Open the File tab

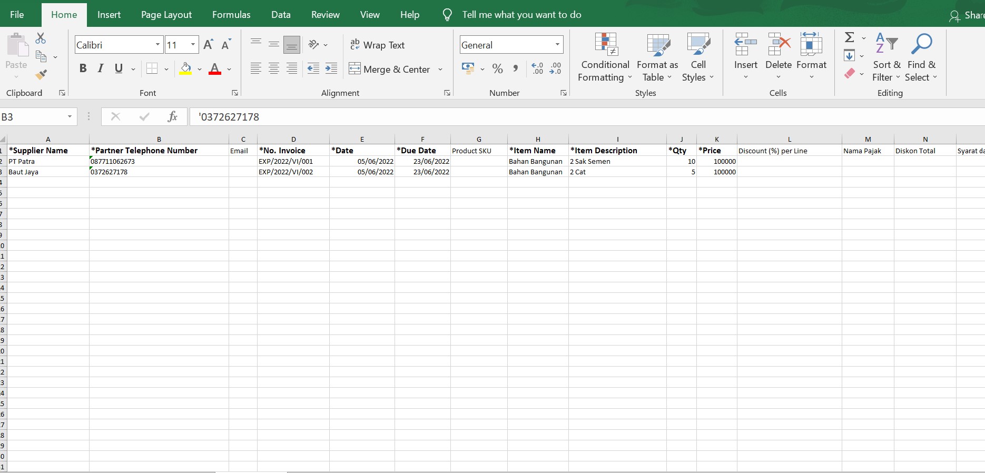[17, 15]
